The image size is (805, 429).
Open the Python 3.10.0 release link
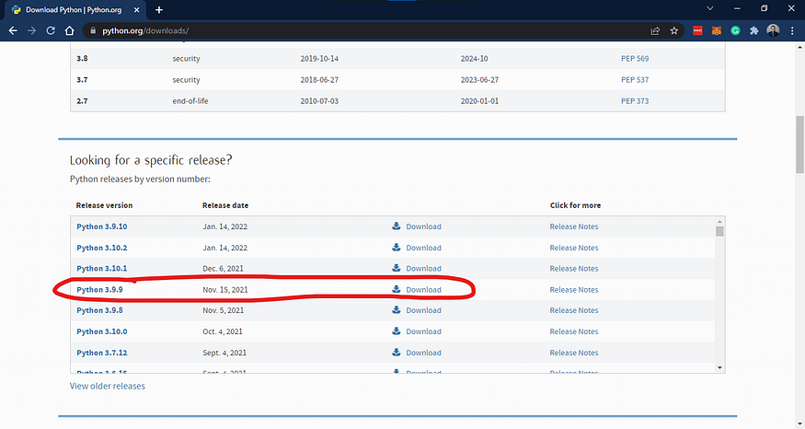pos(101,332)
